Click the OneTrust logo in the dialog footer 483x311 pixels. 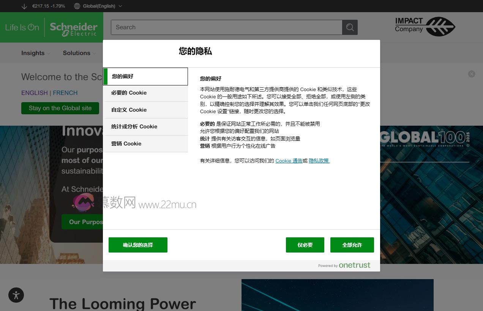pyautogui.click(x=354, y=265)
